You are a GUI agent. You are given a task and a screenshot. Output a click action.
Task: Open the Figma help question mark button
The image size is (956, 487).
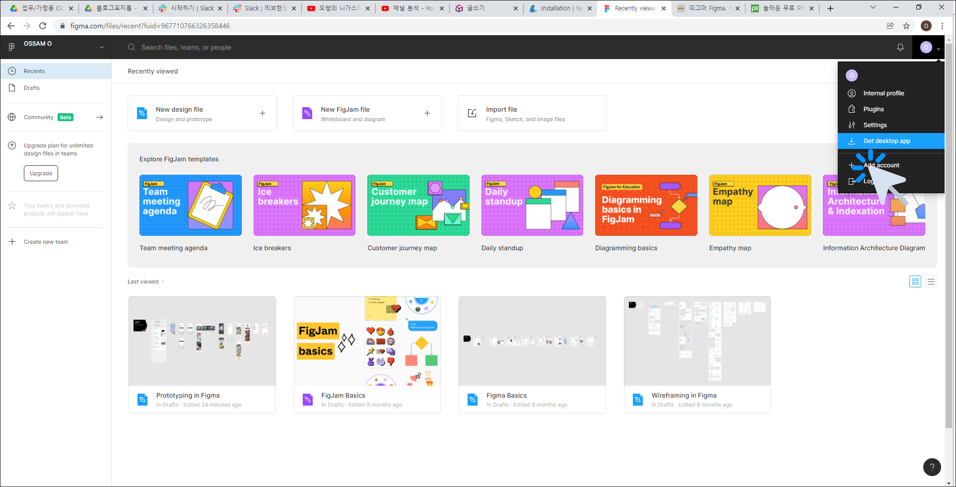(x=932, y=467)
